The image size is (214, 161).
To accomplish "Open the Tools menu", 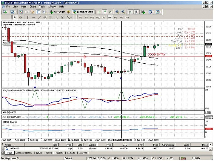I will [x=42, y=7].
